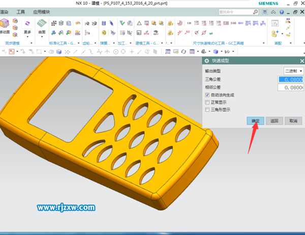Click the 三角公差 value field
The height and width of the screenshot is (235, 305).
pyautogui.click(x=290, y=80)
